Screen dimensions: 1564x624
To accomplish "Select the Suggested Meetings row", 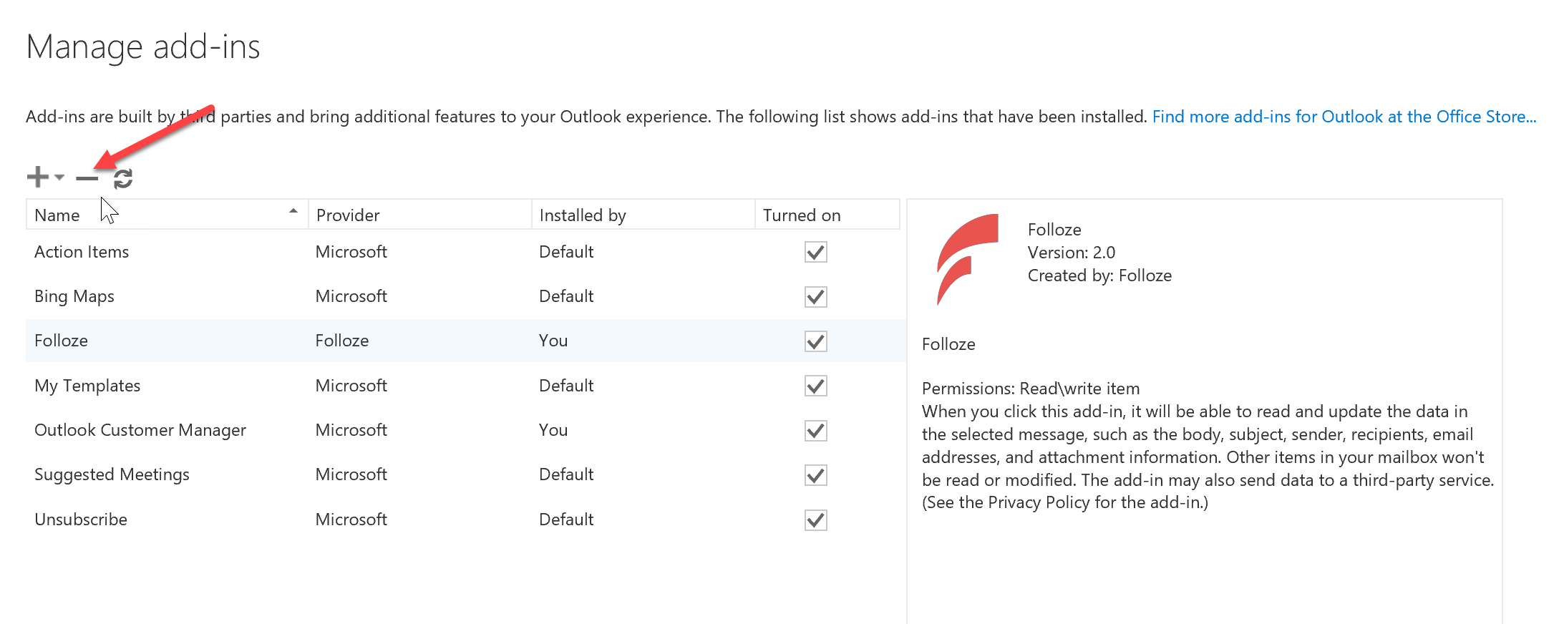I will 465,474.
